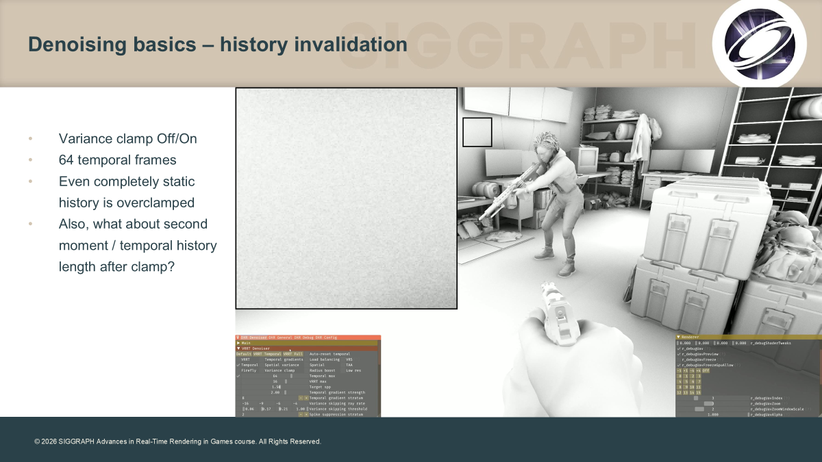This screenshot has width=822, height=462.
Task: Apply the VRRT Temporal preset
Action: coord(267,354)
